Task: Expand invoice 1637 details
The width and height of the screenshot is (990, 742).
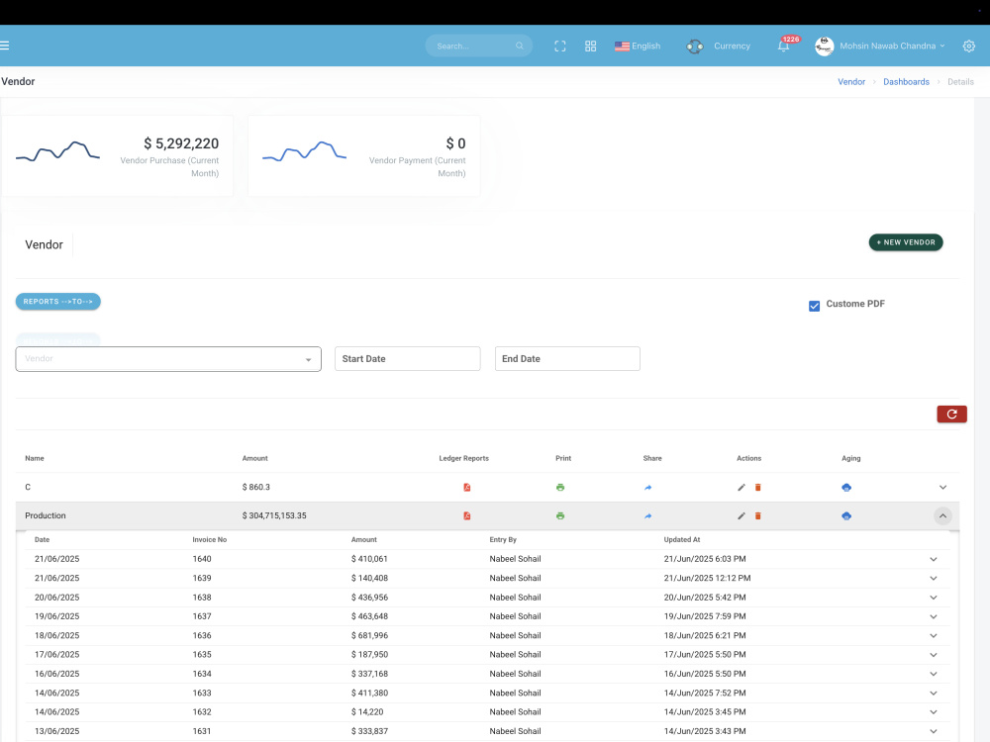Action: pos(934,616)
